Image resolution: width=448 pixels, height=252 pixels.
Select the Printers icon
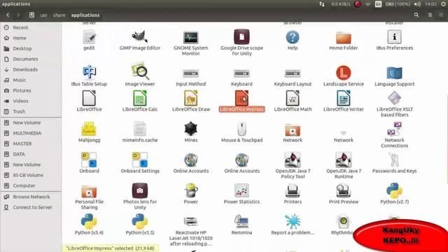tap(293, 190)
